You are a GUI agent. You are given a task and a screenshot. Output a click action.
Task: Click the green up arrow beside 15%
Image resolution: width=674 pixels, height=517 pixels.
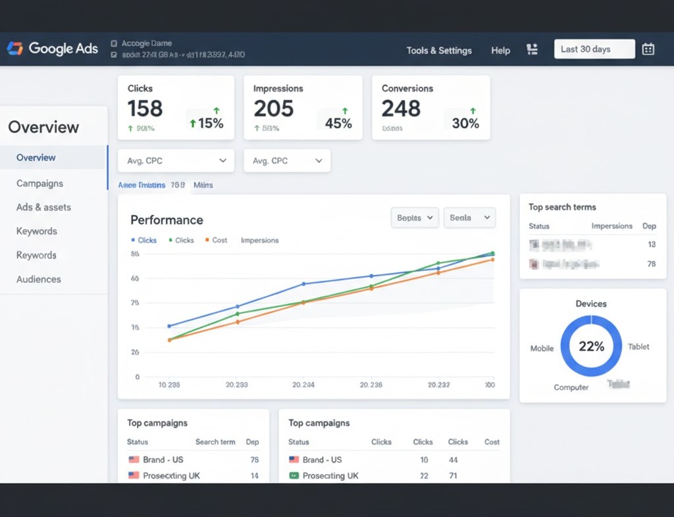tap(193, 124)
